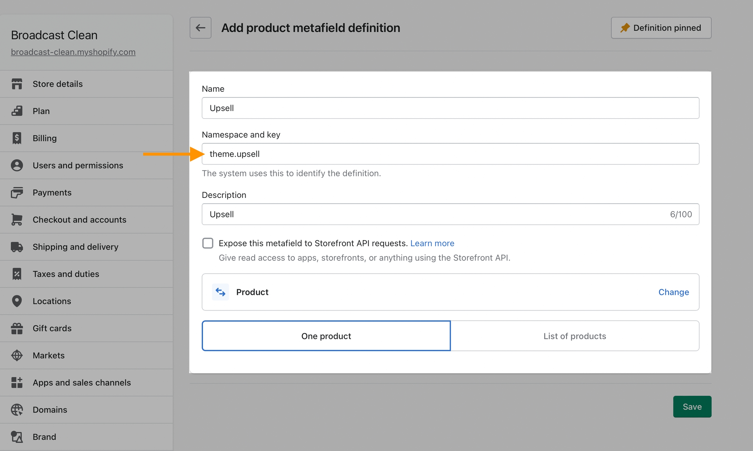Click the Shipping and delivery truck icon
This screenshot has width=753, height=451.
pyautogui.click(x=17, y=247)
